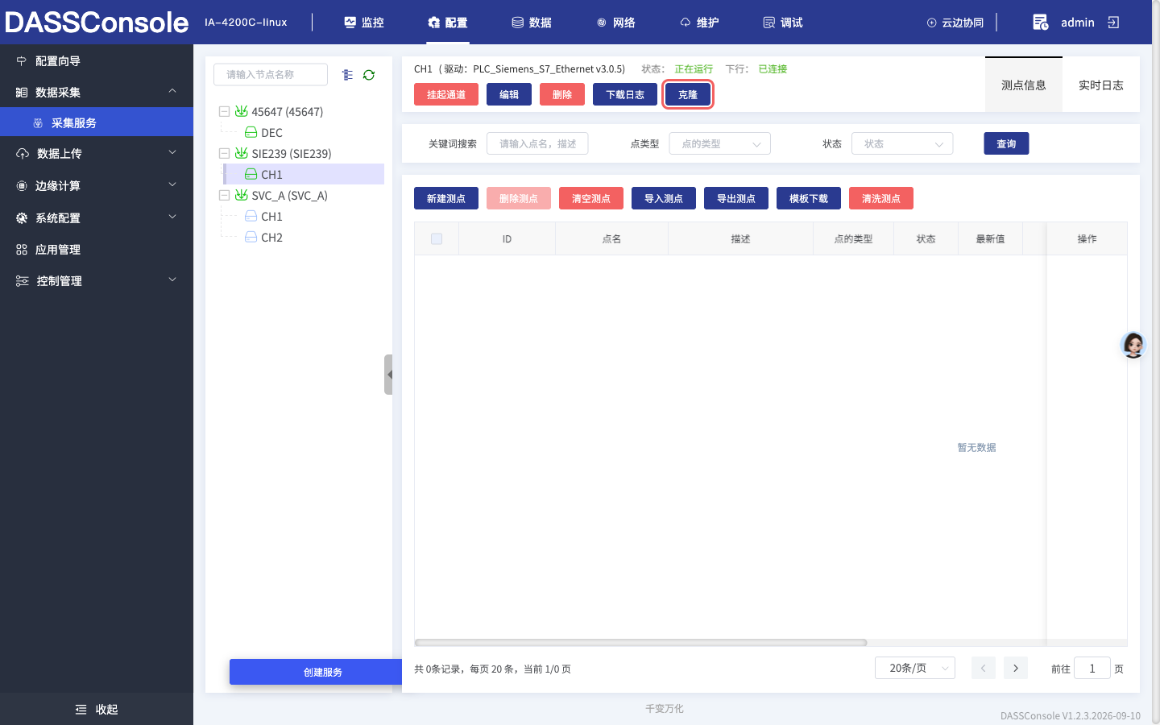Screen dimensions: 1160x725
Task: Click the 监控 monitor icon in top nav
Action: click(350, 23)
